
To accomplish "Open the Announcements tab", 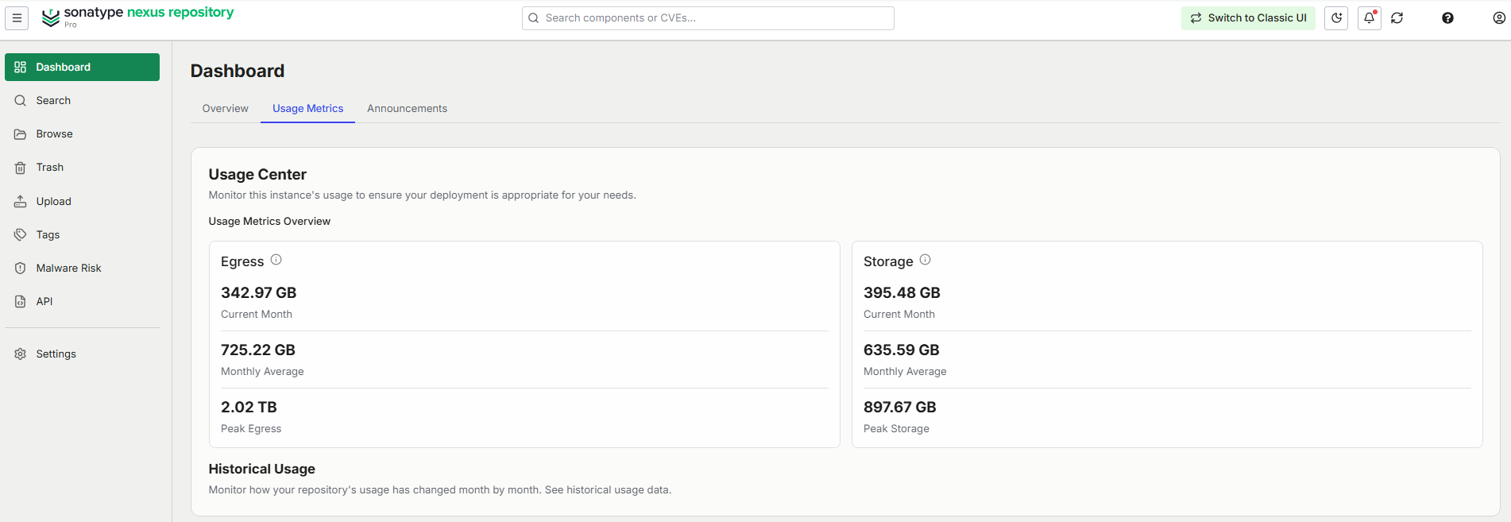I will point(408,109).
